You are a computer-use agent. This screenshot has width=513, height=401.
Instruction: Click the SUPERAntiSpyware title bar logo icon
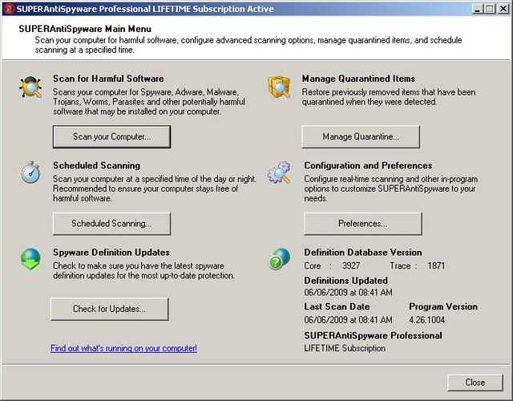pyautogui.click(x=9, y=9)
